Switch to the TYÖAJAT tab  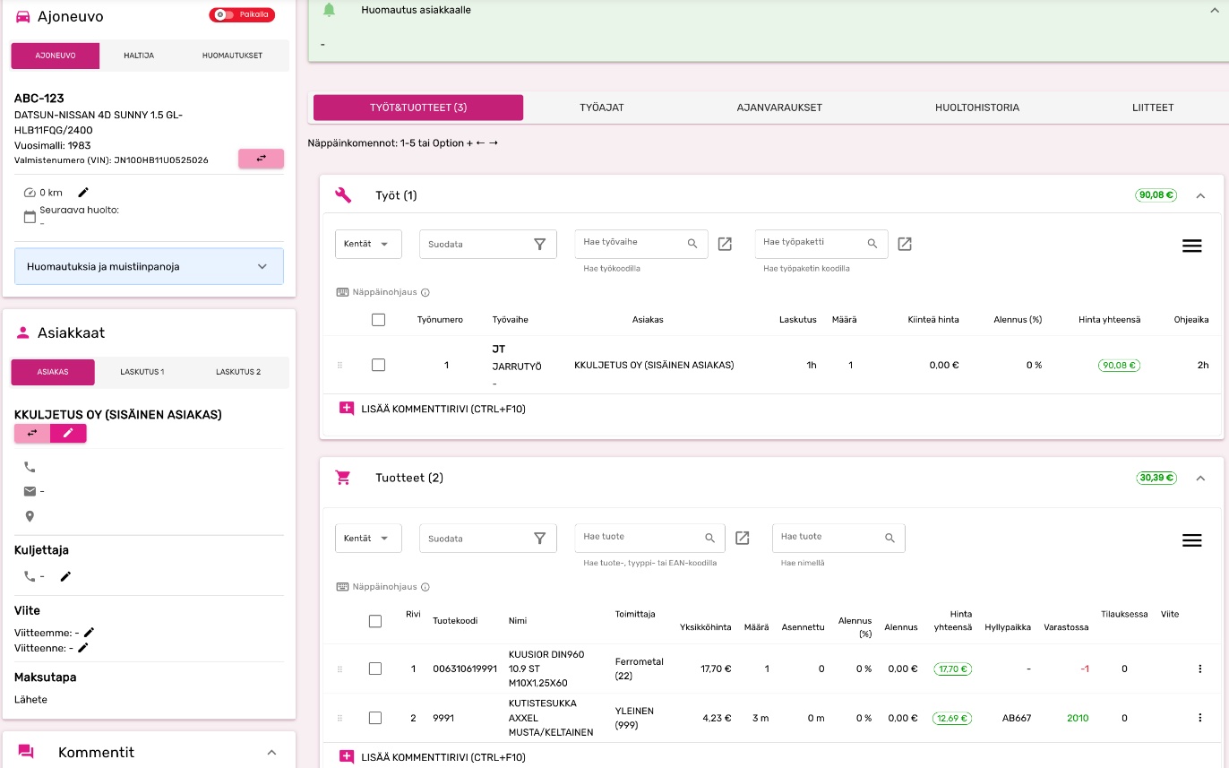coord(602,108)
